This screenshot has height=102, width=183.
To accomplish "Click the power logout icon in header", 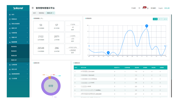I will pyautogui.click(x=148, y=8).
